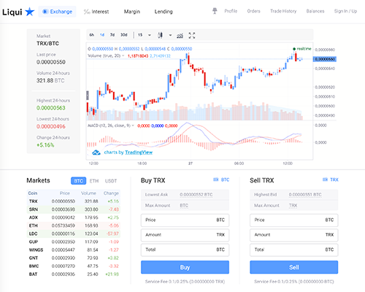Focus the Sell TRX Price field
Screen dimensions: 365x292
click(294, 220)
